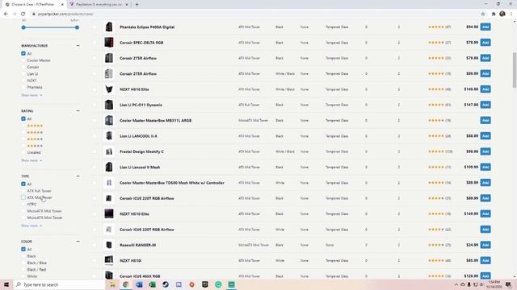Toggle the Rating All checkbox
The height and width of the screenshot is (290, 517).
[23, 118]
